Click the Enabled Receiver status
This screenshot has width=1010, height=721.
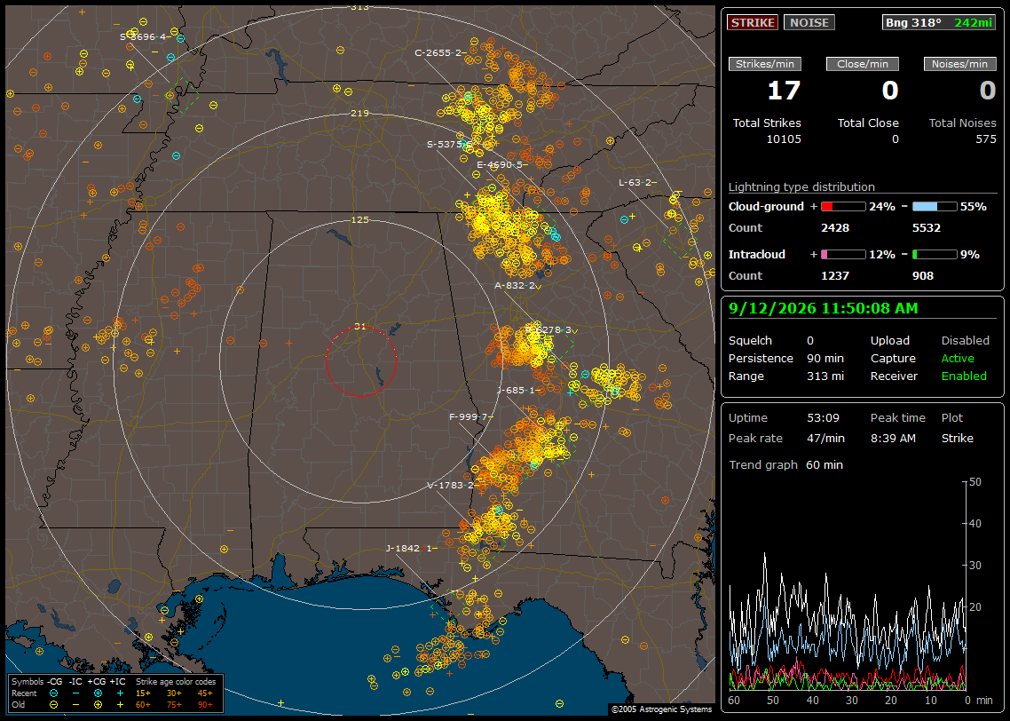pyautogui.click(x=964, y=376)
